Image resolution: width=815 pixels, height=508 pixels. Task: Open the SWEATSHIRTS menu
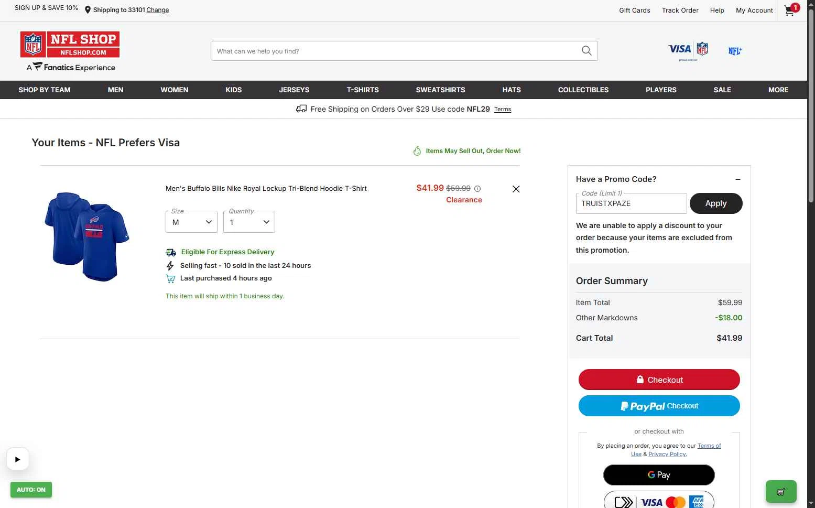(x=440, y=90)
